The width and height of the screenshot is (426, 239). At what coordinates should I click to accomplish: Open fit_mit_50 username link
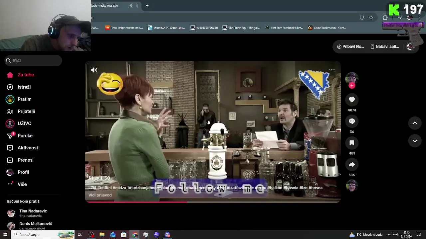click(99, 178)
